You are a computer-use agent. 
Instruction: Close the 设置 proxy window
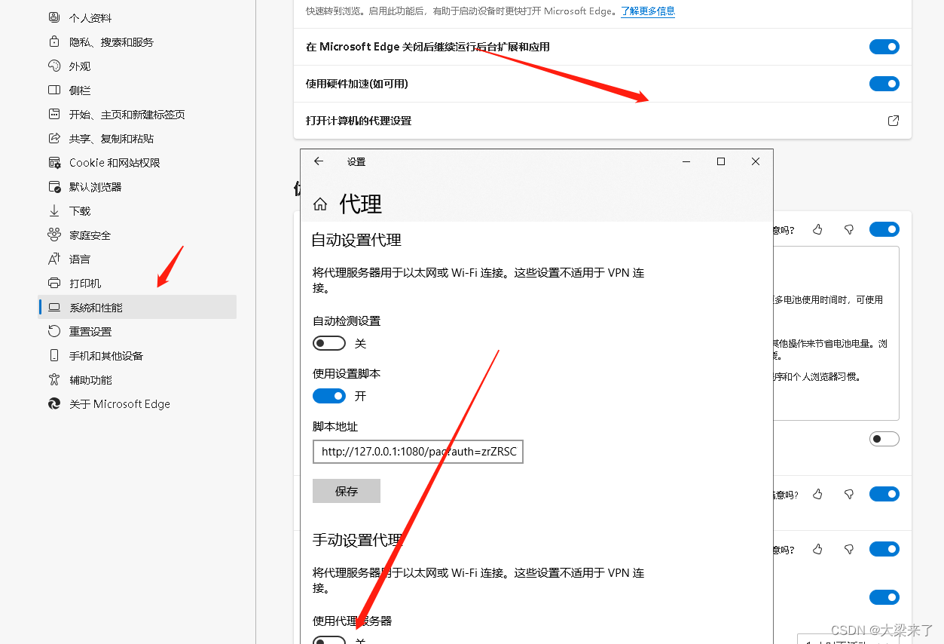tap(756, 161)
